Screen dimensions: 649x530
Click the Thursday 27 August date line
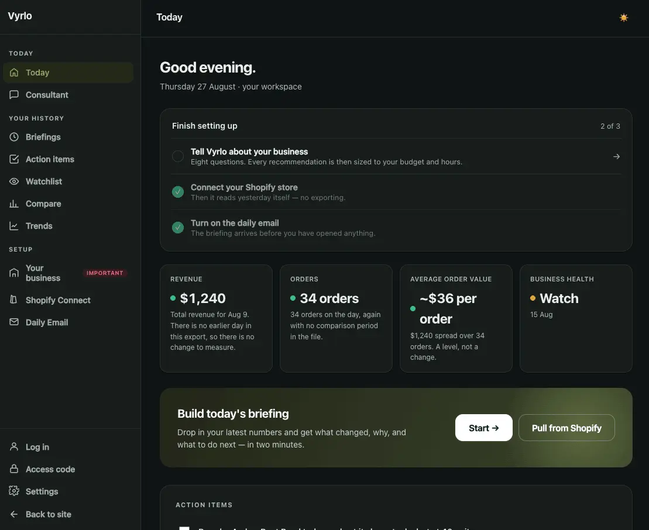pyautogui.click(x=231, y=87)
